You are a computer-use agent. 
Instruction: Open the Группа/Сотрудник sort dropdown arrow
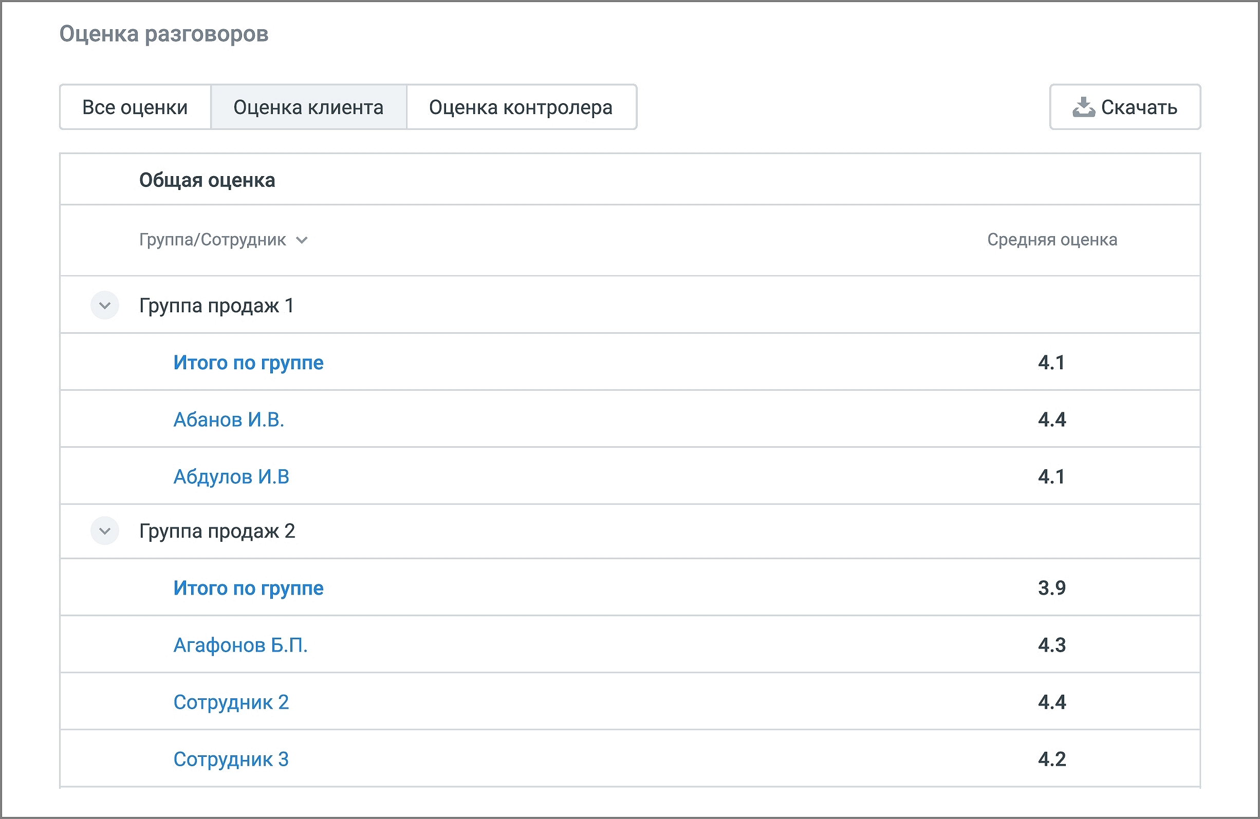[302, 240]
